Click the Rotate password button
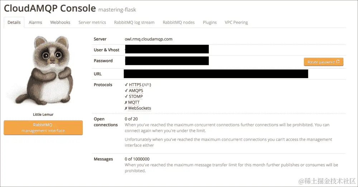 click(x=324, y=62)
